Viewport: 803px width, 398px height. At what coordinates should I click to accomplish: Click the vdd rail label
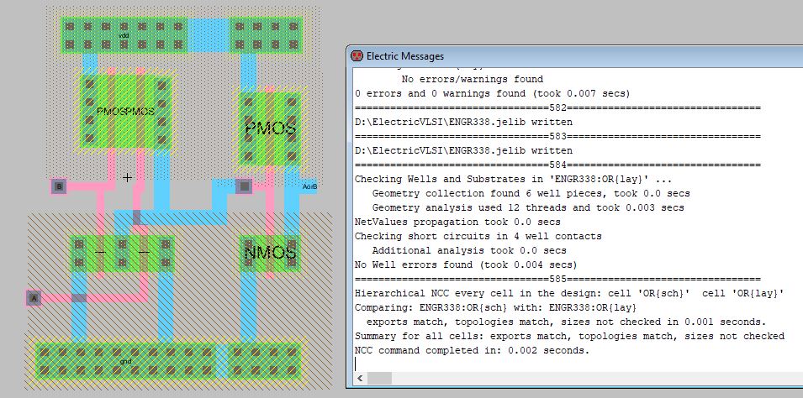tap(124, 34)
